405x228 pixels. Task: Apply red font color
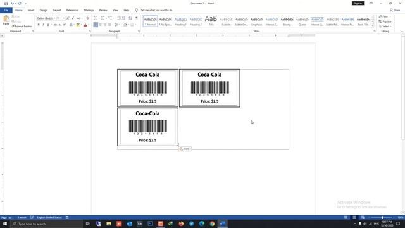click(x=85, y=25)
